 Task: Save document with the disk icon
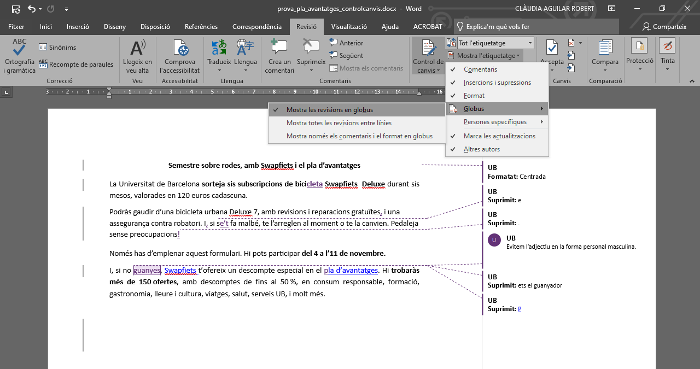[x=16, y=9]
